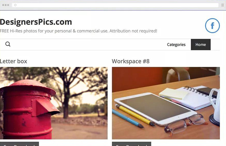Open the Categories menu item
The width and height of the screenshot is (226, 146).
(176, 45)
